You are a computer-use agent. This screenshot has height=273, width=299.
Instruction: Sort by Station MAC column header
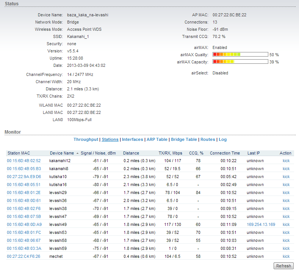click(x=19, y=153)
